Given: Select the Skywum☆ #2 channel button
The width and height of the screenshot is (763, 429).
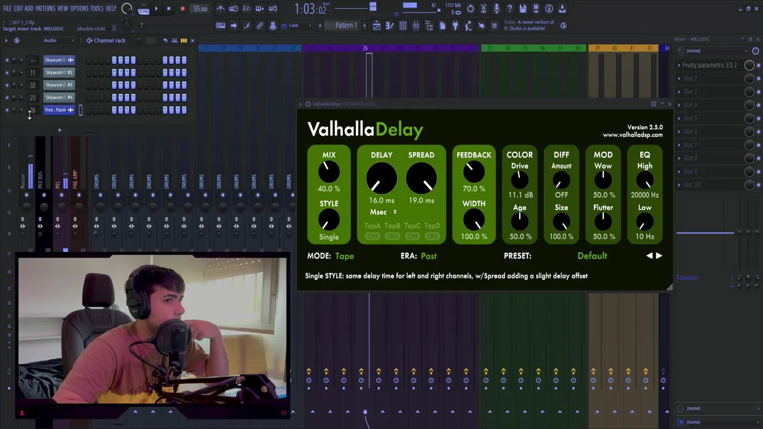Looking at the screenshot, I should click(59, 72).
